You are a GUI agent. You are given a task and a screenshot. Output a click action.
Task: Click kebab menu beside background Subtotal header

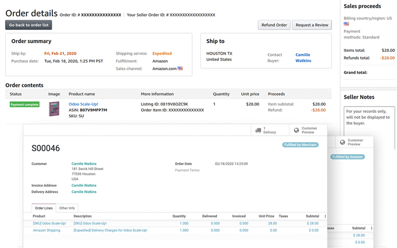click(371, 228)
